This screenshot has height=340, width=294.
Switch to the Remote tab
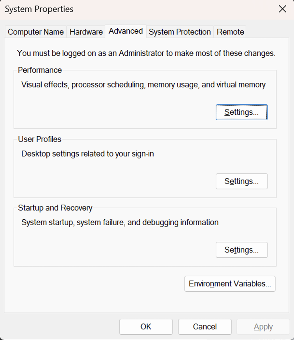pyautogui.click(x=230, y=32)
